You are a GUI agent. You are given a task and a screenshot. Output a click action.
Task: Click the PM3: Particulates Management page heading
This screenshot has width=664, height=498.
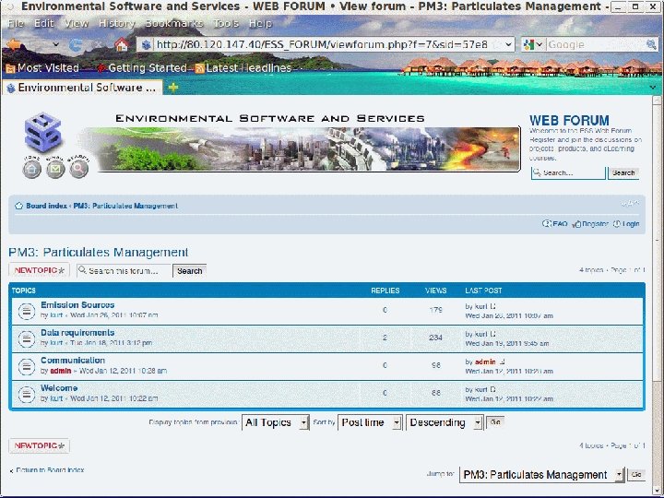coord(99,253)
